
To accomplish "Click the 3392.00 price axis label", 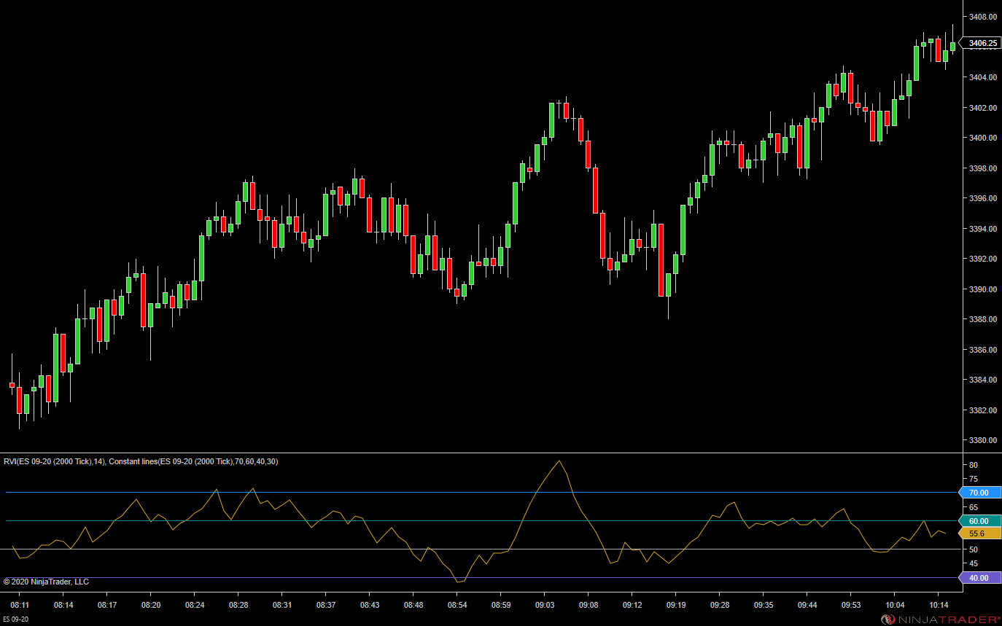I will (982, 259).
